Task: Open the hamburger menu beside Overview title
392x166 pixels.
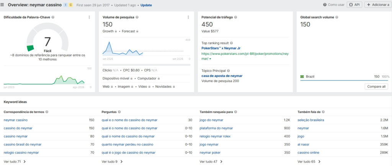Action: point(2,5)
